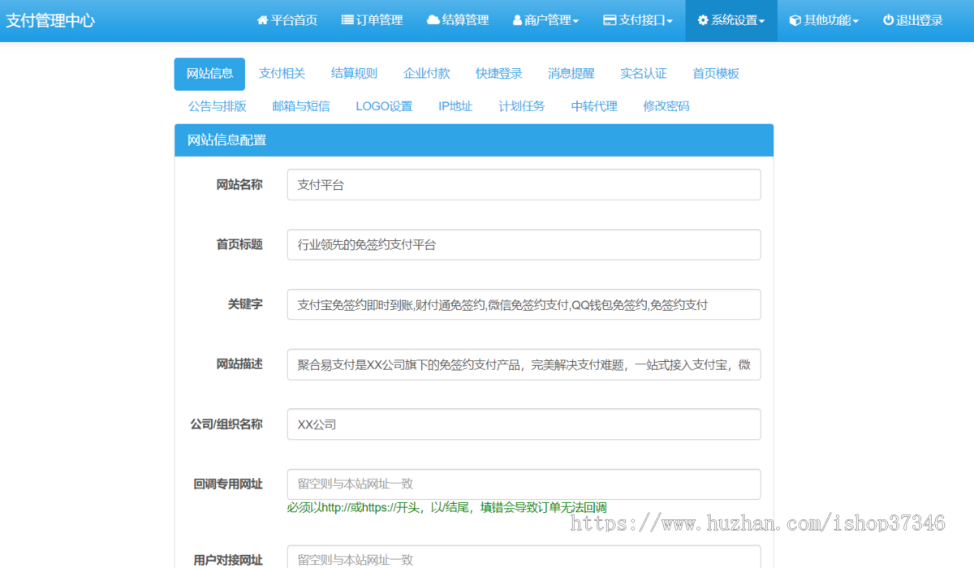Focus the 公司/组织名称 input field
The height and width of the screenshot is (568, 974).
click(x=524, y=424)
